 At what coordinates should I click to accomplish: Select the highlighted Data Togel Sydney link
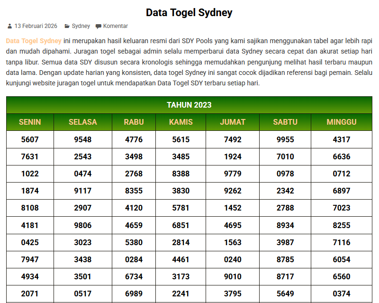31,41
